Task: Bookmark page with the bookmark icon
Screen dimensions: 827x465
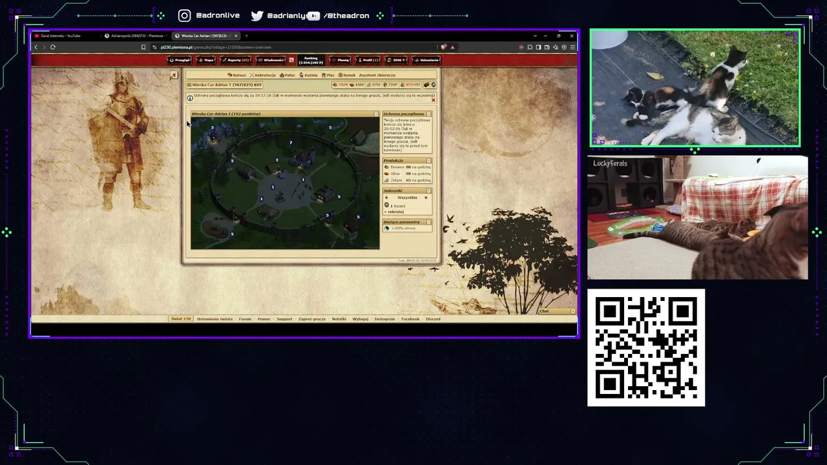Action: (143, 47)
